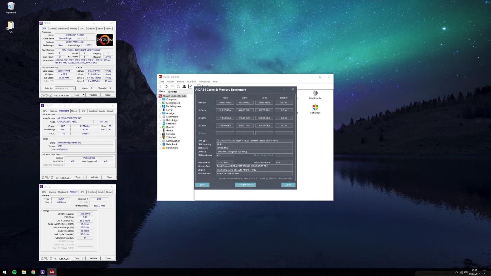Click the AIDA64 toolbar up arrow
Image resolution: width=491 pixels, height=276 pixels.
(172, 86)
